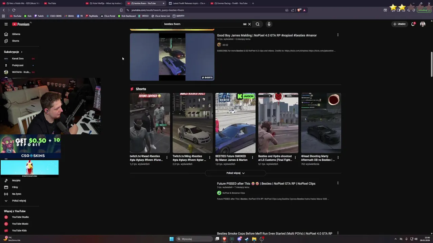Play the Good Boy James Malding thumbnail
Image resolution: width=433 pixels, height=243 pixels.
[172, 57]
